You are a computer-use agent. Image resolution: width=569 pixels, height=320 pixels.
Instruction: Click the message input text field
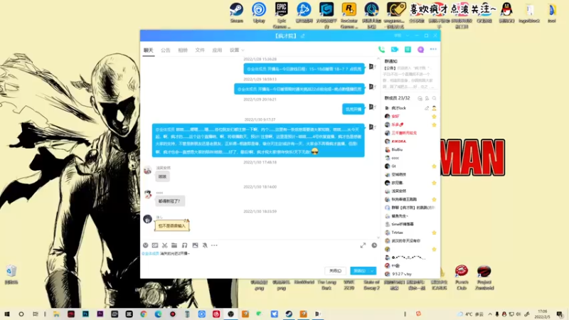(x=259, y=258)
